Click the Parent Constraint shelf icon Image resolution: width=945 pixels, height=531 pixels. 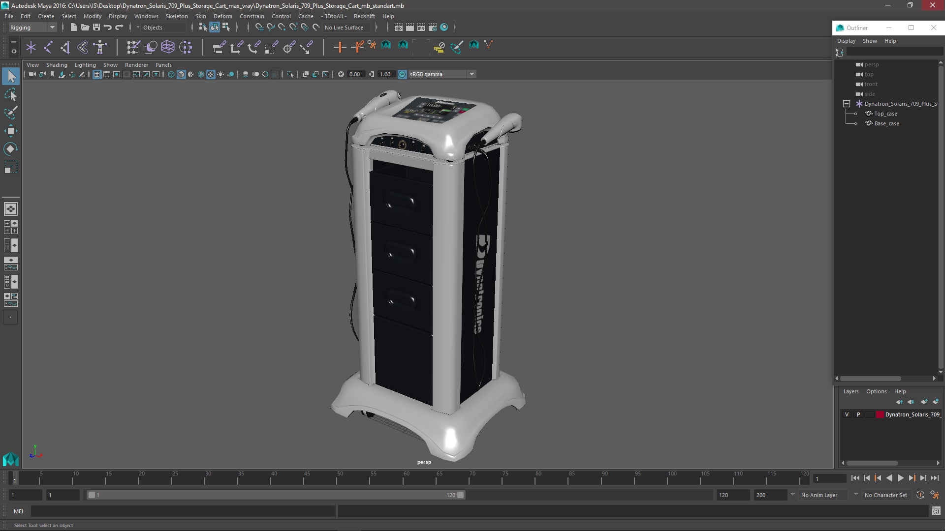pyautogui.click(x=219, y=47)
